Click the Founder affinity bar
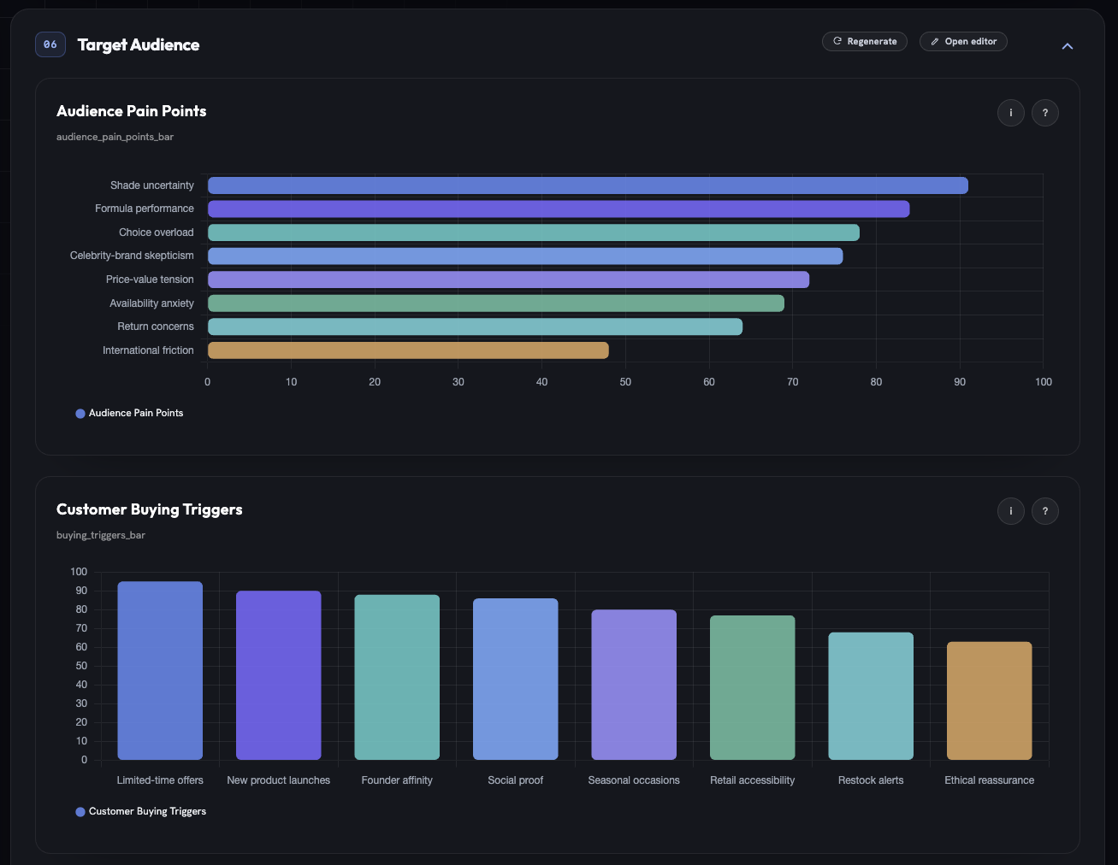This screenshot has height=865, width=1118. point(397,677)
